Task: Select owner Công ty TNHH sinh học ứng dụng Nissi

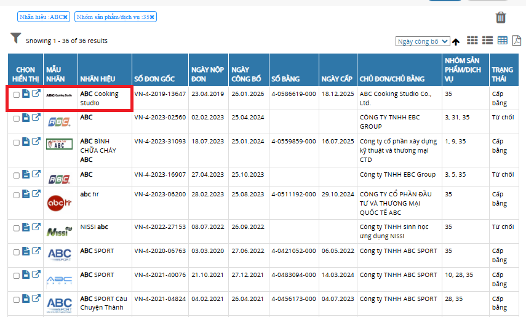Action: pyautogui.click(x=394, y=231)
